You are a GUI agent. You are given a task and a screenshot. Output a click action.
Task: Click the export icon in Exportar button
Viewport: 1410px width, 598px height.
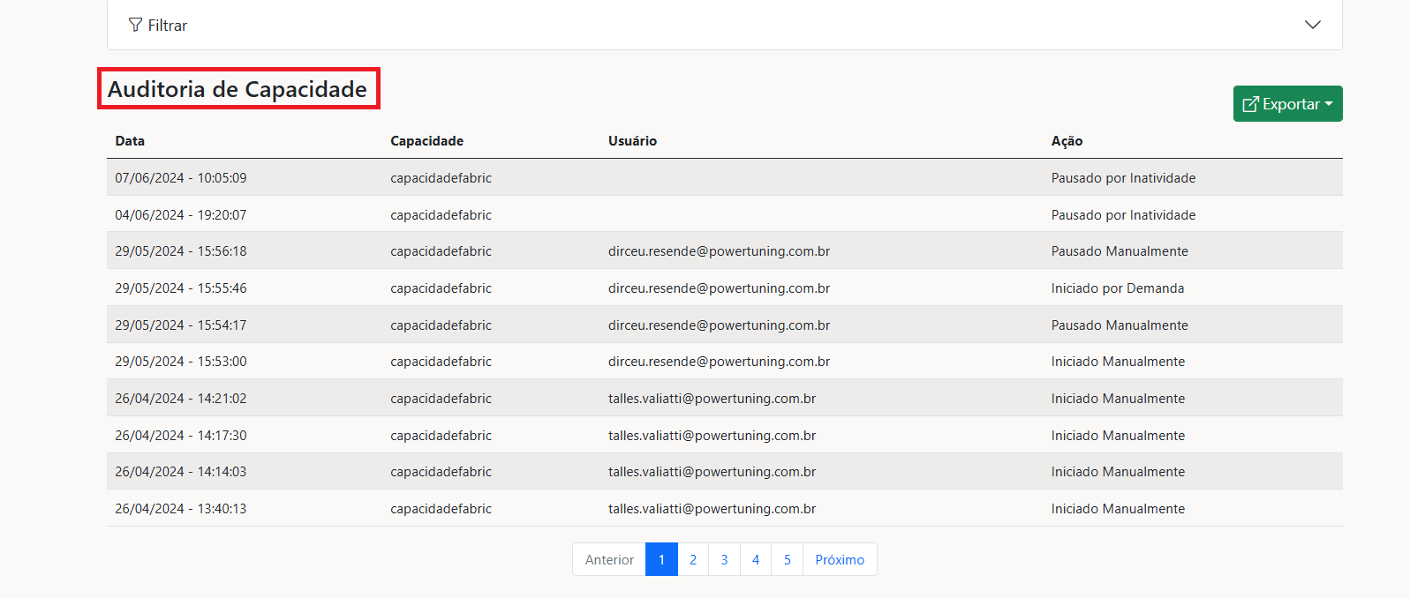tap(1250, 104)
